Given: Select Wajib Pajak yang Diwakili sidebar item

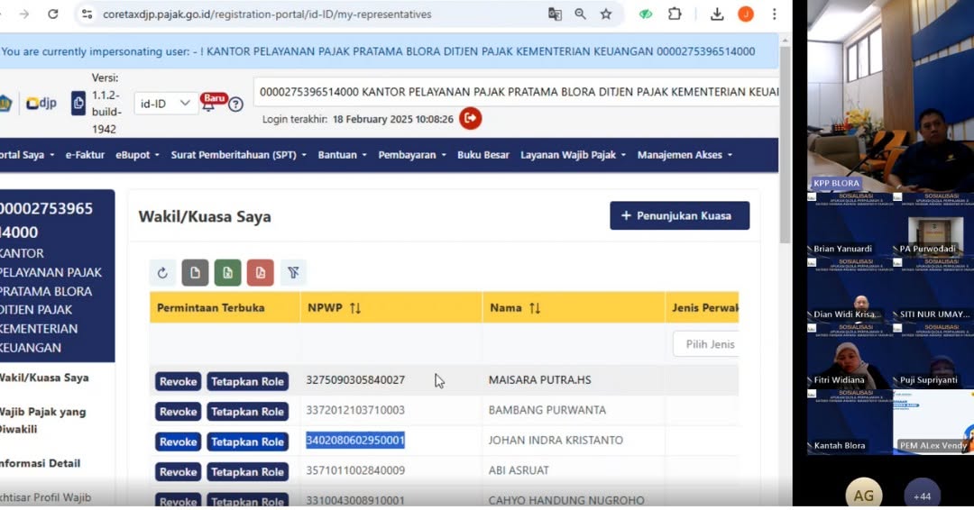Looking at the screenshot, I should pos(43,421).
